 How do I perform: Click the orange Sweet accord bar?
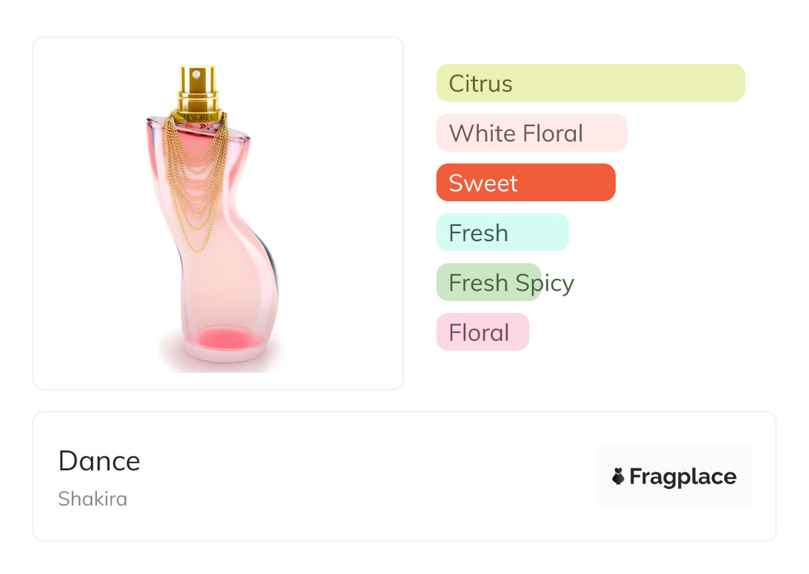[x=525, y=183]
